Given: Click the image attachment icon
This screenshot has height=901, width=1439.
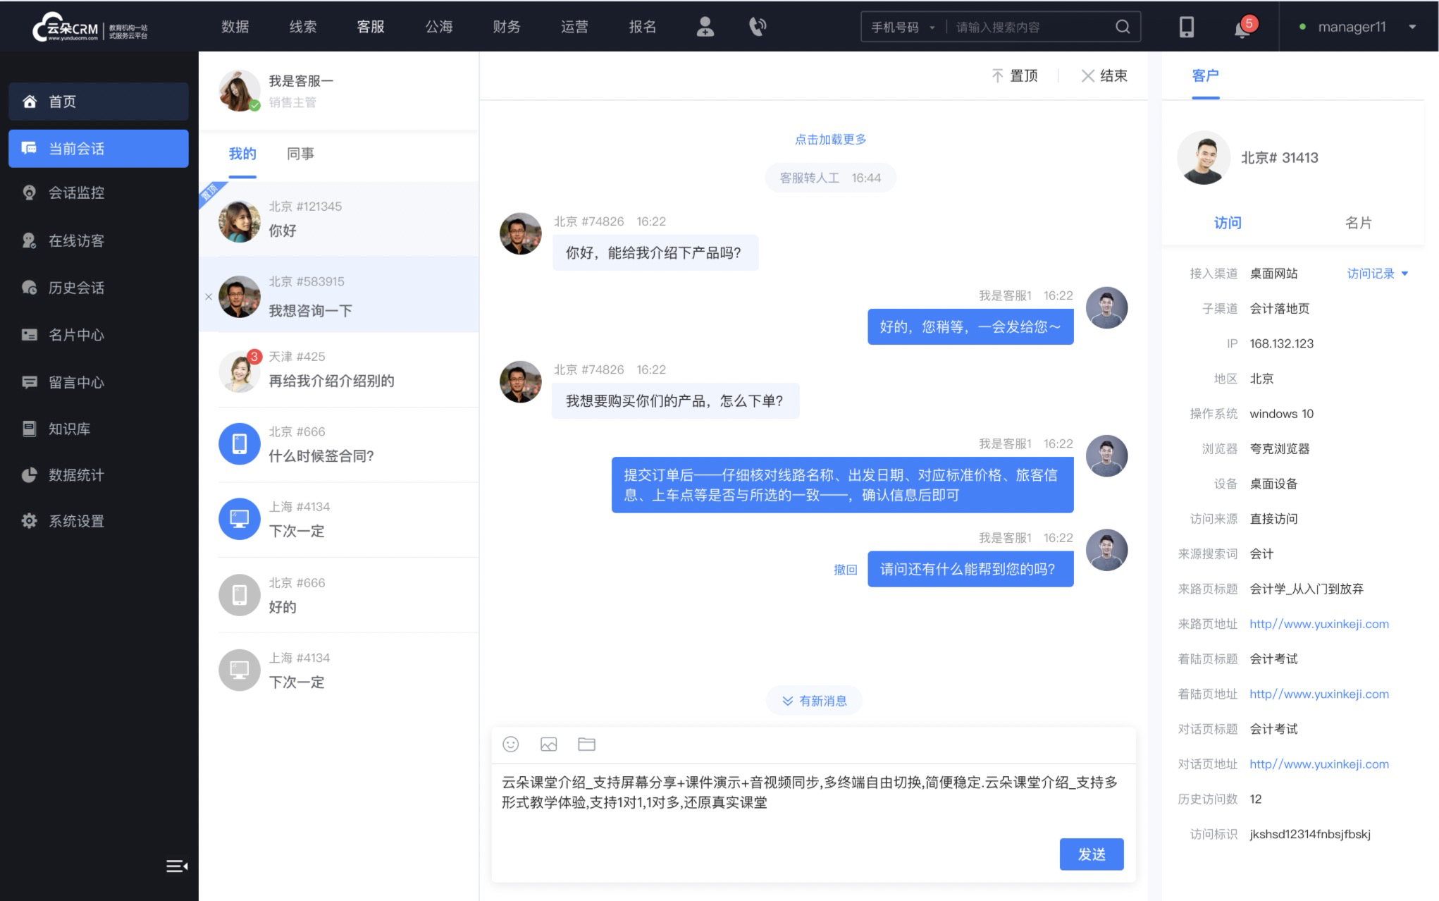Looking at the screenshot, I should click(x=549, y=745).
